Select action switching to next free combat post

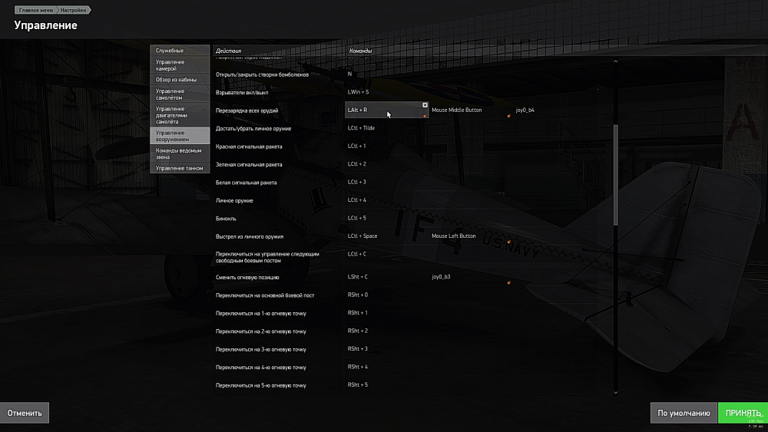(x=267, y=257)
